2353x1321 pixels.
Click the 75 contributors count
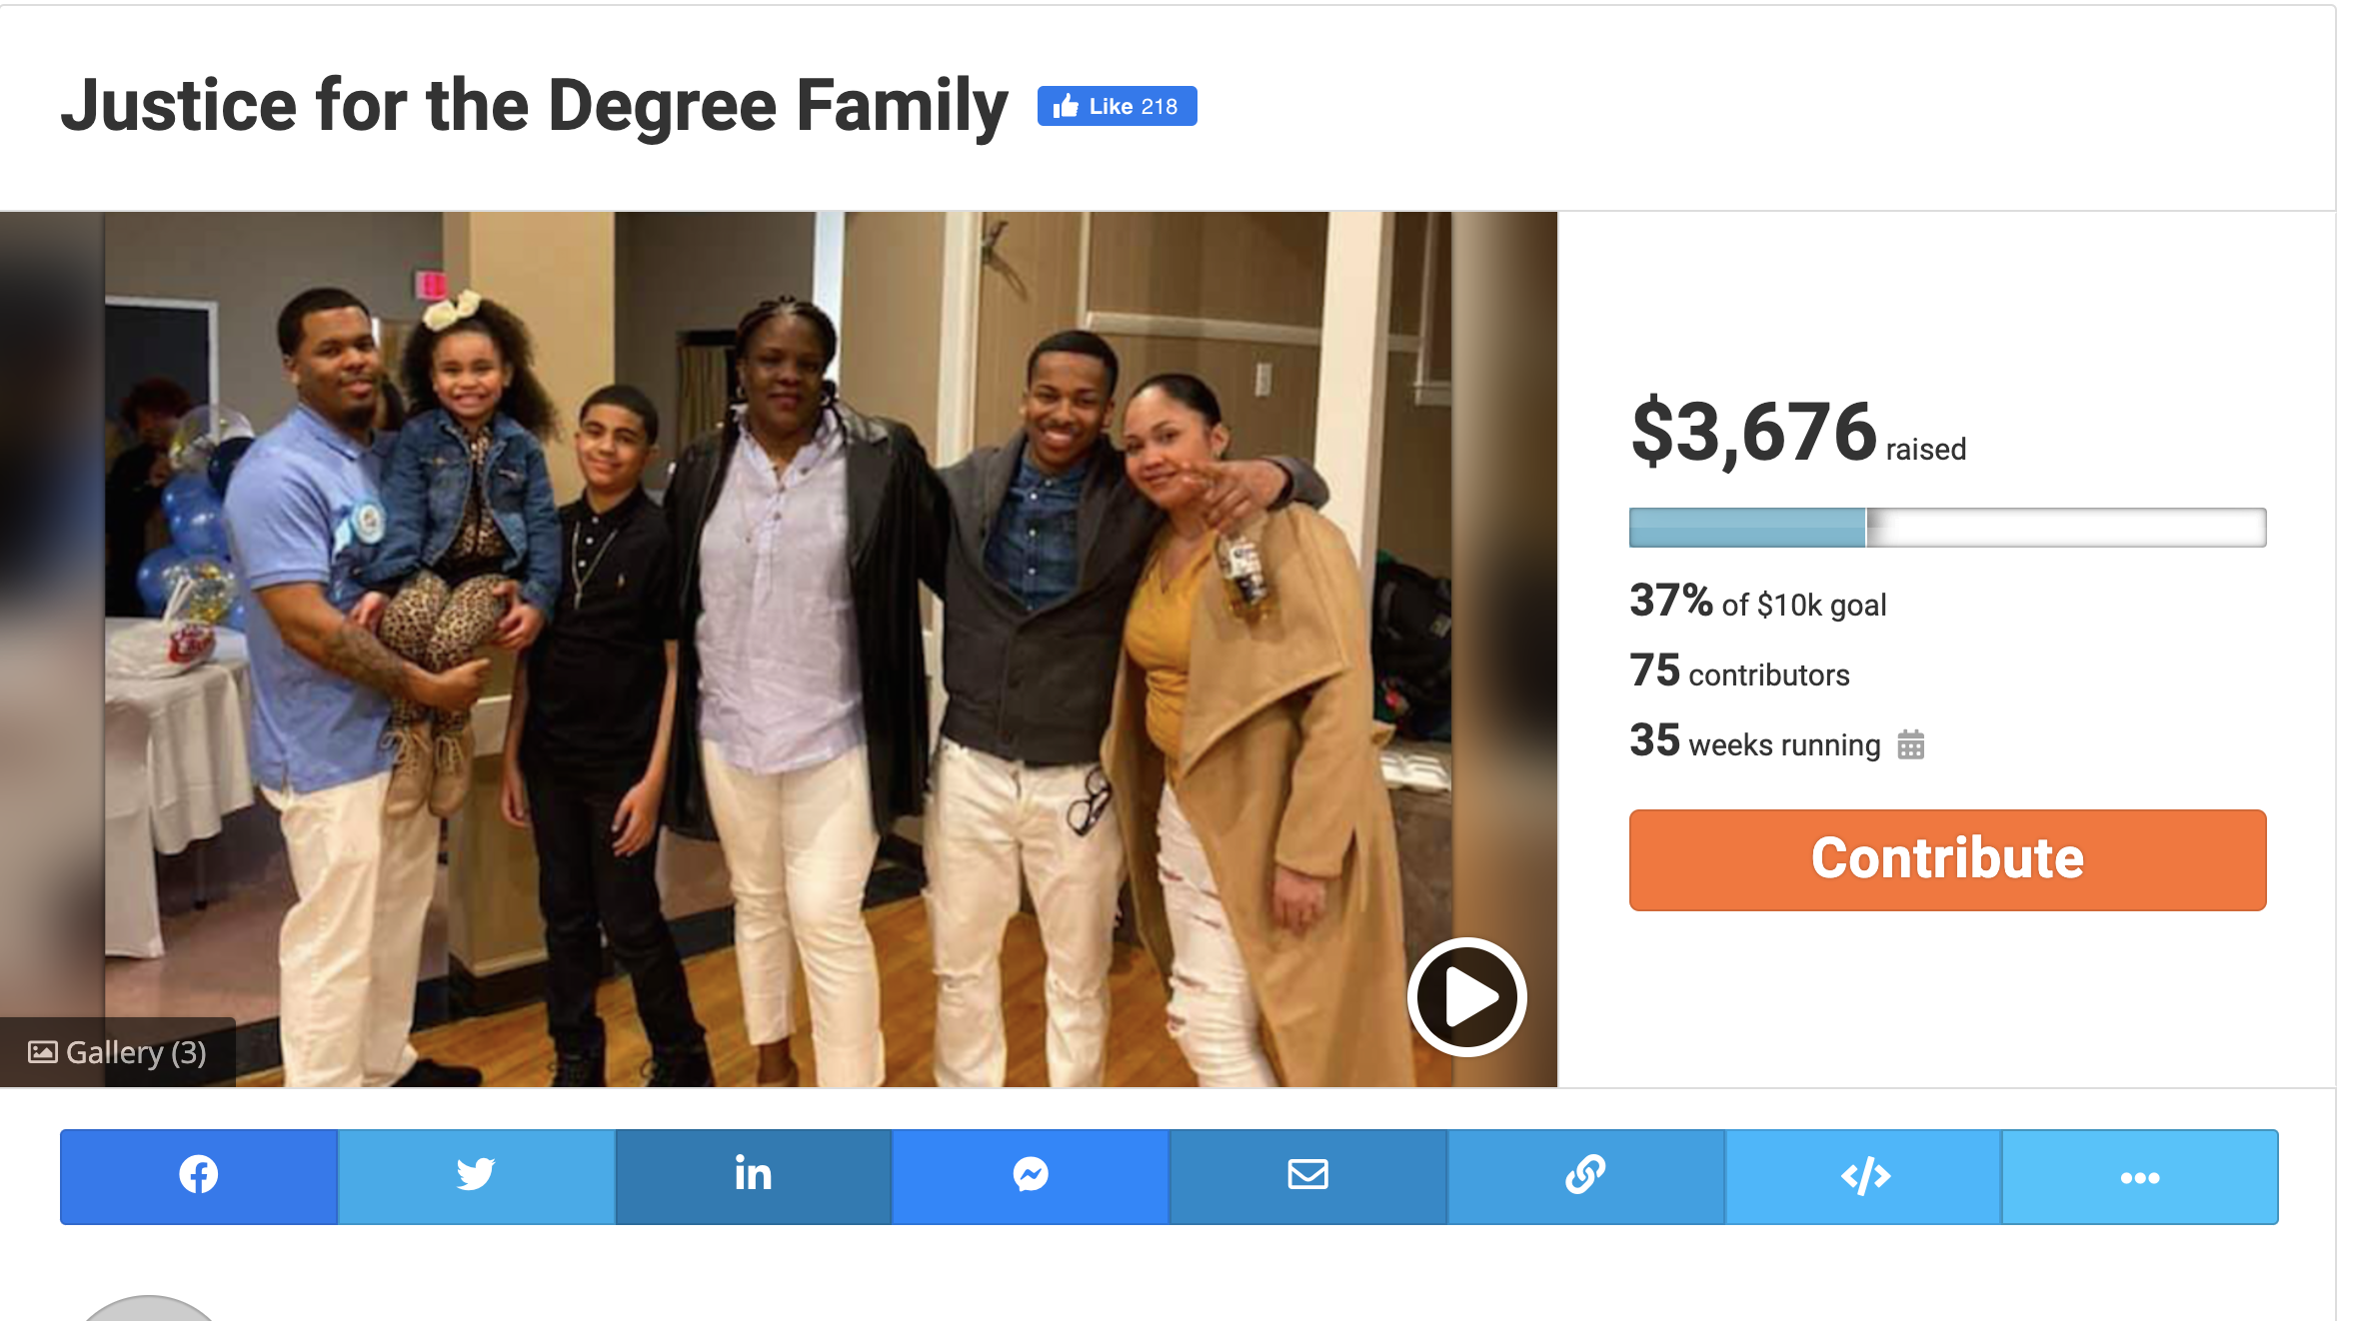pos(1739,672)
